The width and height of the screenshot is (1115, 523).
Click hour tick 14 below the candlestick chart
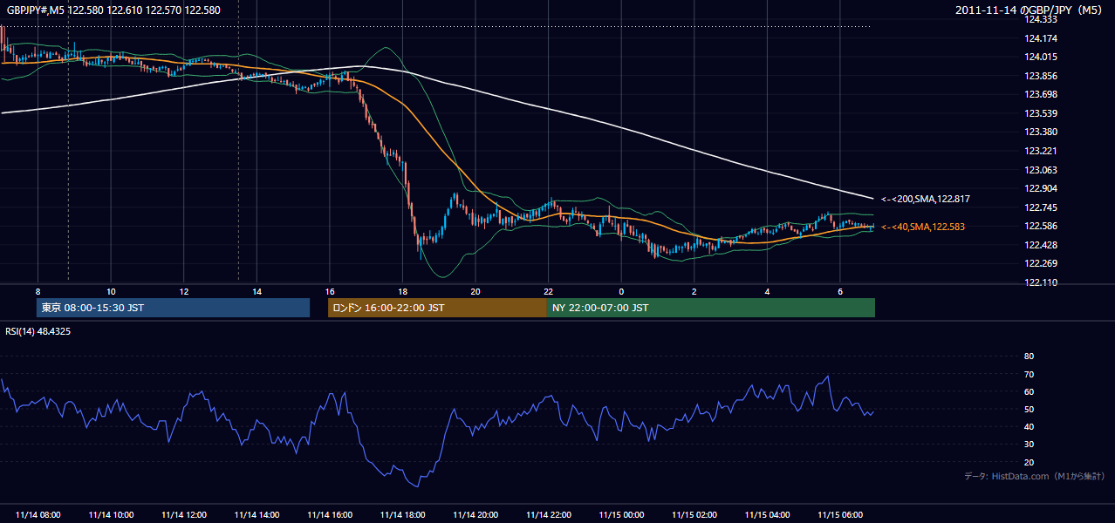pyautogui.click(x=257, y=291)
